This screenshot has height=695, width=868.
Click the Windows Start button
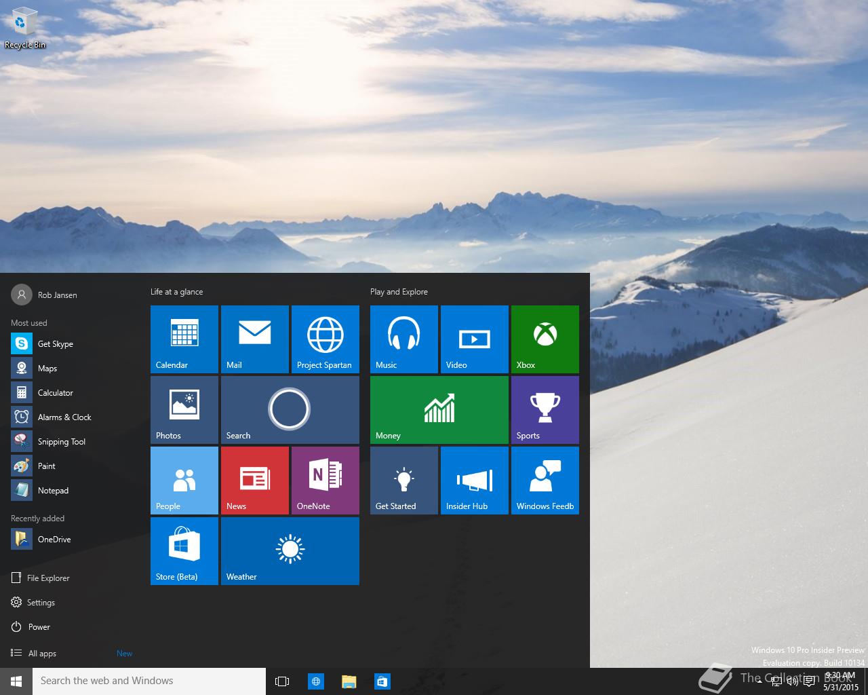pos(16,681)
